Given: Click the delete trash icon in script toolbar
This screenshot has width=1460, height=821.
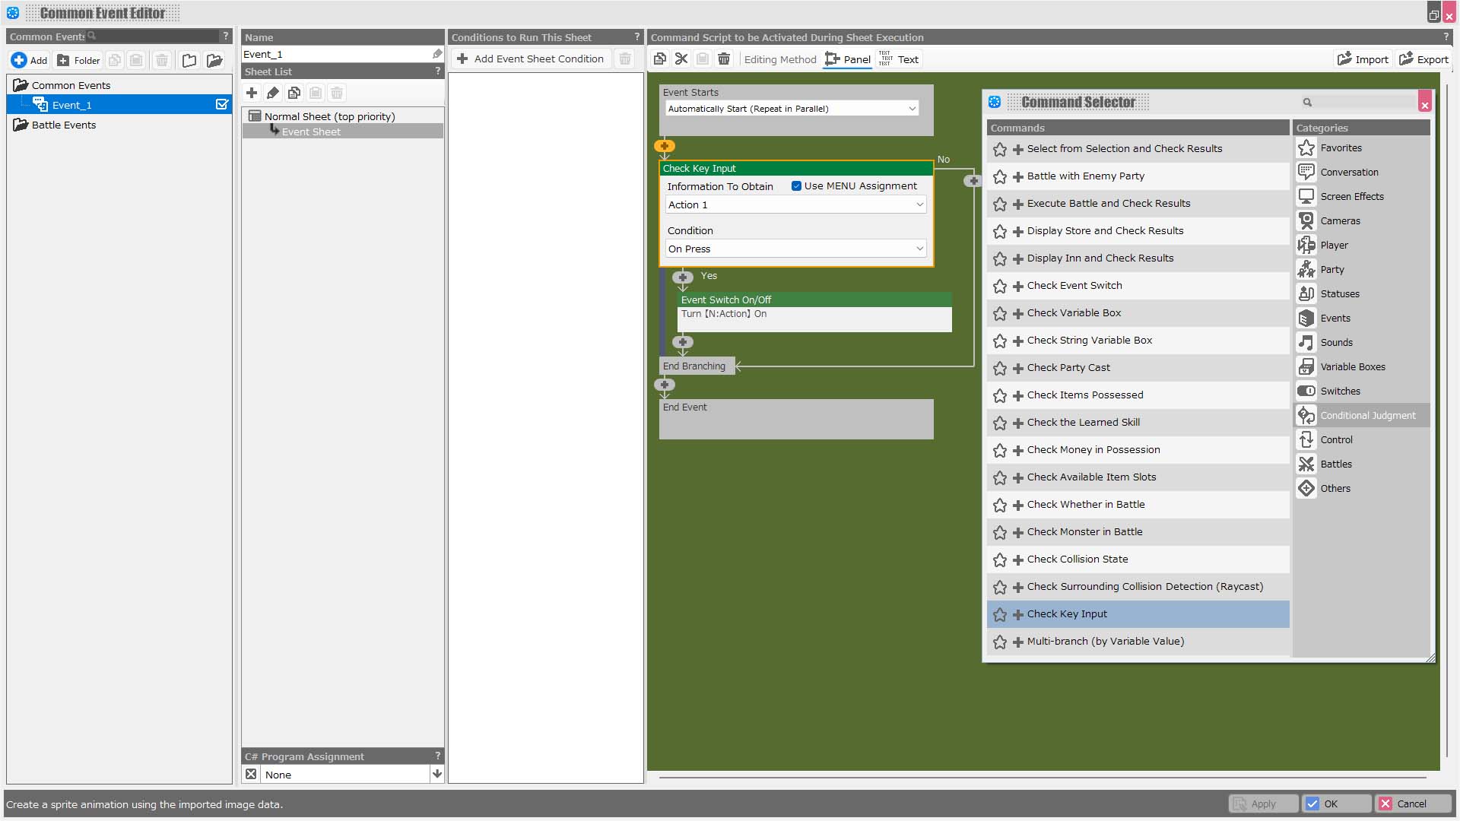Looking at the screenshot, I should [724, 59].
